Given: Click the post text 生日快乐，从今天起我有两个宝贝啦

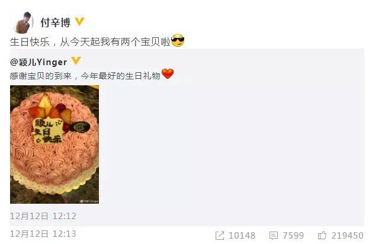Looking at the screenshot, I should pyautogui.click(x=90, y=41).
